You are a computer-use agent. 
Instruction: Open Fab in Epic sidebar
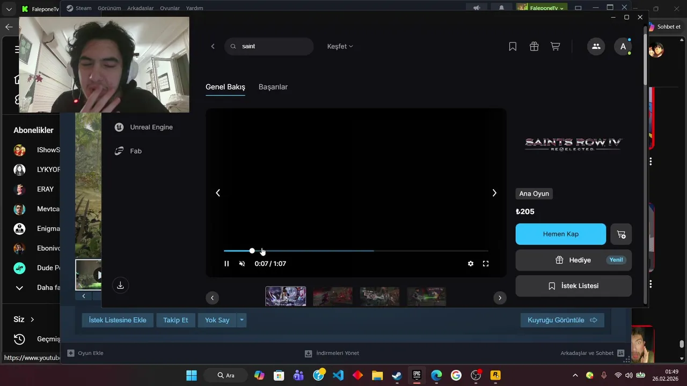128,151
